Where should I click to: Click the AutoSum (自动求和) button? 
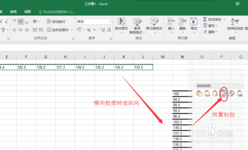212,19
